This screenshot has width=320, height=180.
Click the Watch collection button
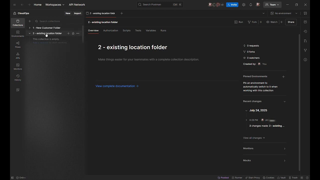pos(272,22)
